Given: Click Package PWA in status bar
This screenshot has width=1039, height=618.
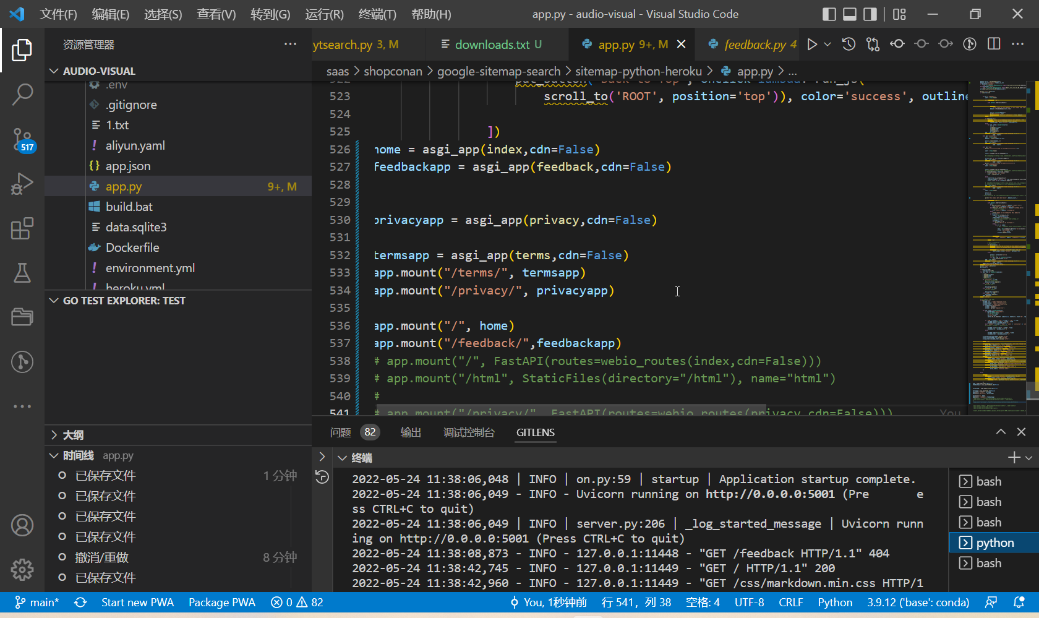Looking at the screenshot, I should tap(221, 603).
